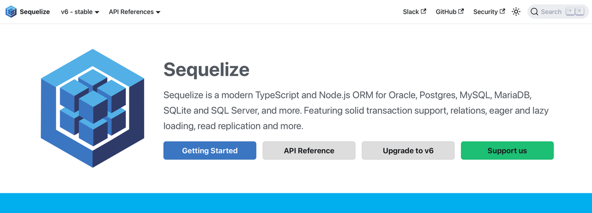Focus the Search input field

pyautogui.click(x=551, y=12)
